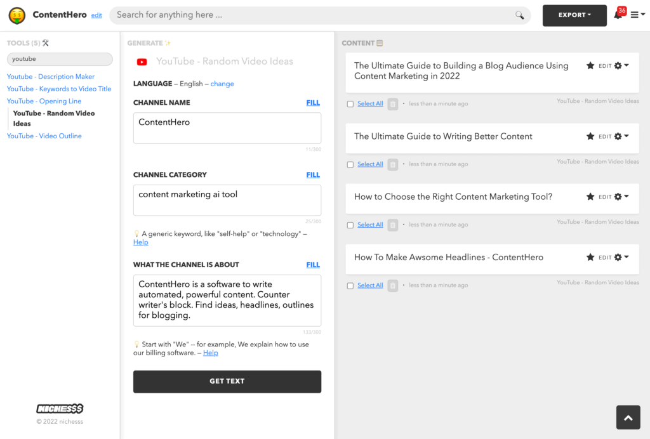
Task: Open YouTube - Keywords to Video Title tool
Action: 59,89
